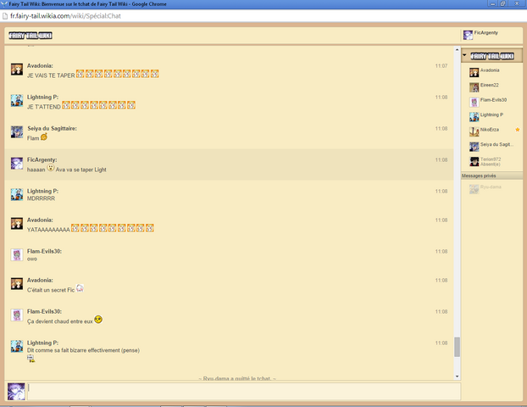The height and width of the screenshot is (407, 527).
Task: Click the emoticon after 'C'était un secret Fic'
Action: tap(80, 288)
